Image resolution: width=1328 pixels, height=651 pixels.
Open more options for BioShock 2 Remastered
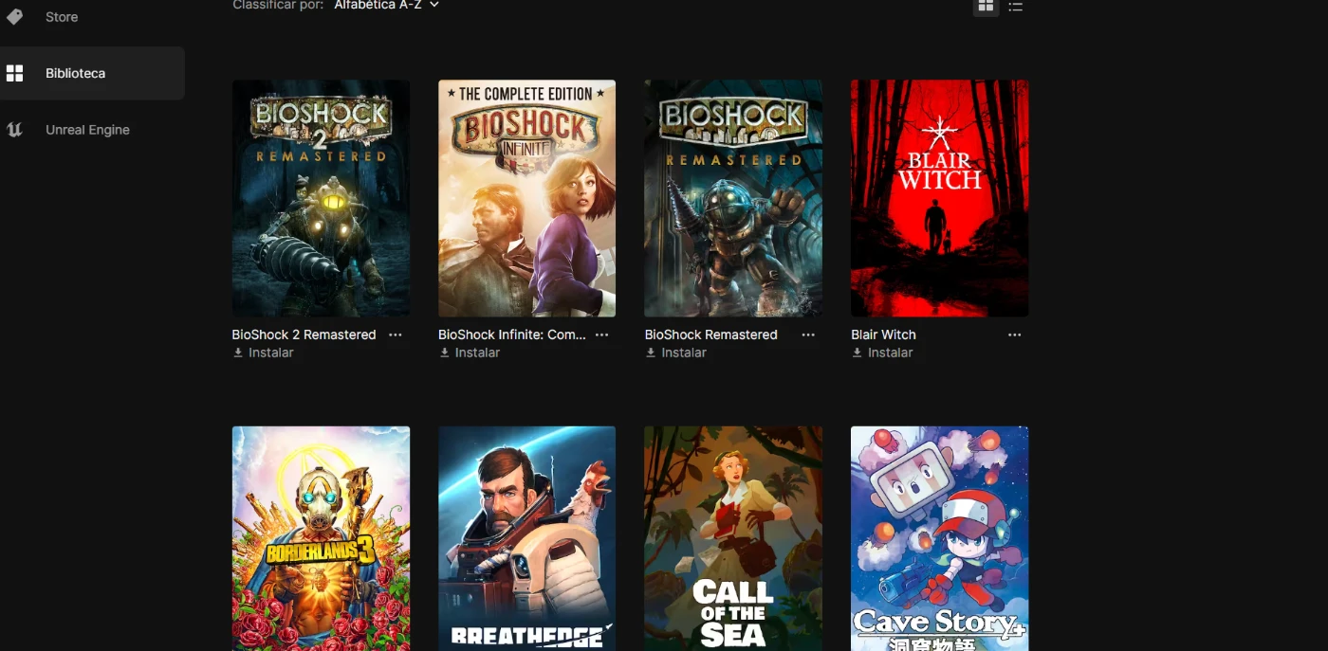click(396, 335)
